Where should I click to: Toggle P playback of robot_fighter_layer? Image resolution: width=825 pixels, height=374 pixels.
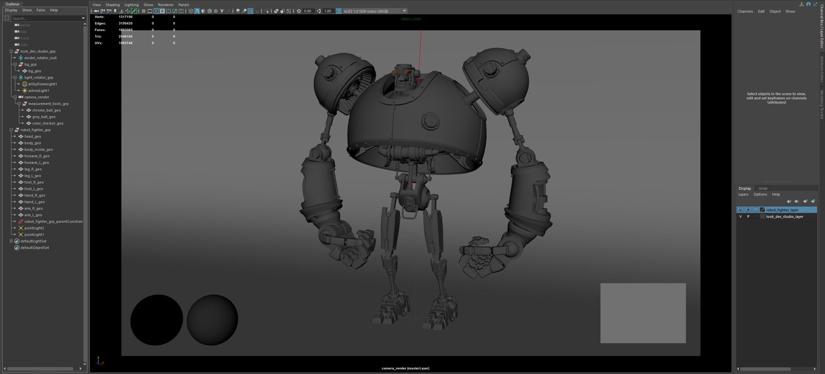click(748, 210)
